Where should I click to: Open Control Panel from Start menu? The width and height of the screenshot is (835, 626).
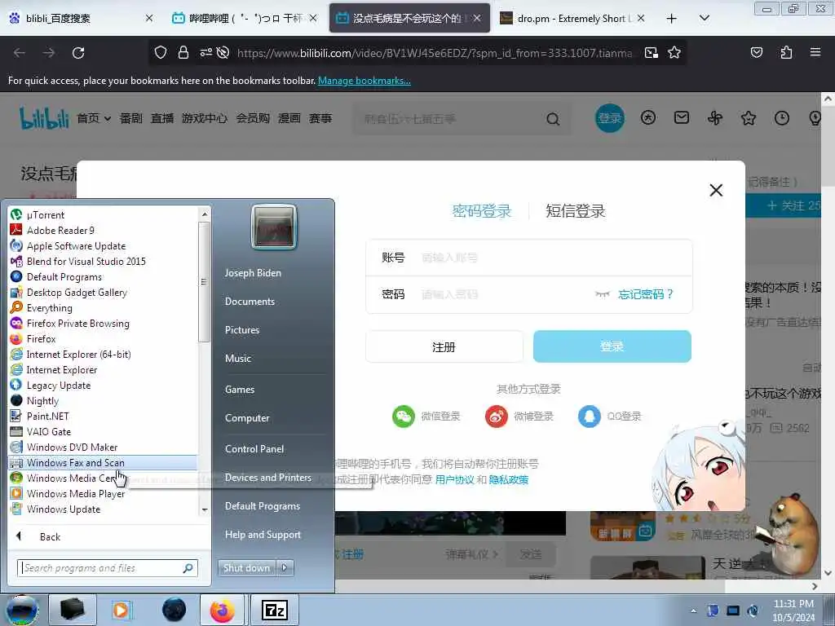(254, 449)
